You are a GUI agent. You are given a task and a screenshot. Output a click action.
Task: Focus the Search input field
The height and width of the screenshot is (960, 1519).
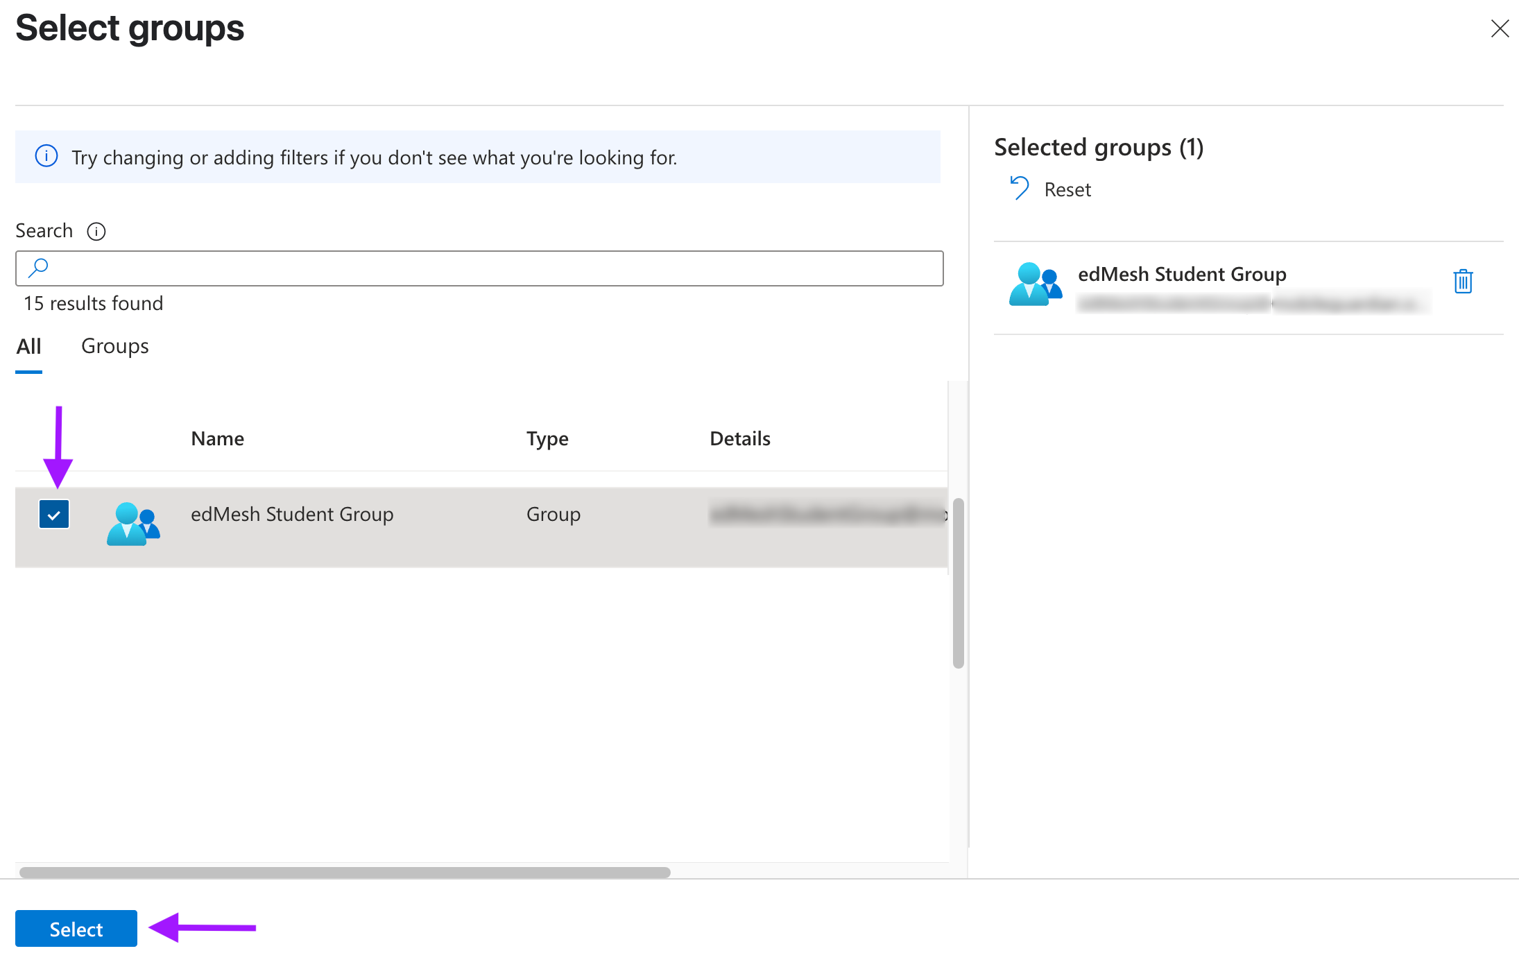(479, 268)
